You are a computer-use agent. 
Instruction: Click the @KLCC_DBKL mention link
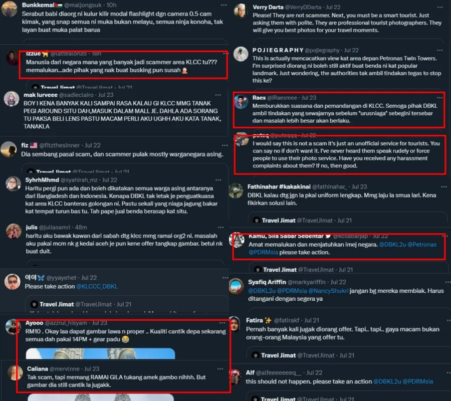97,287
